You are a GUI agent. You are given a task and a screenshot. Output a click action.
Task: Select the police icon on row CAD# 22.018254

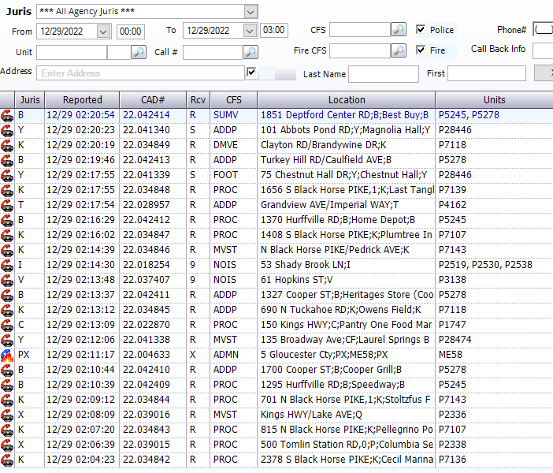(7, 265)
